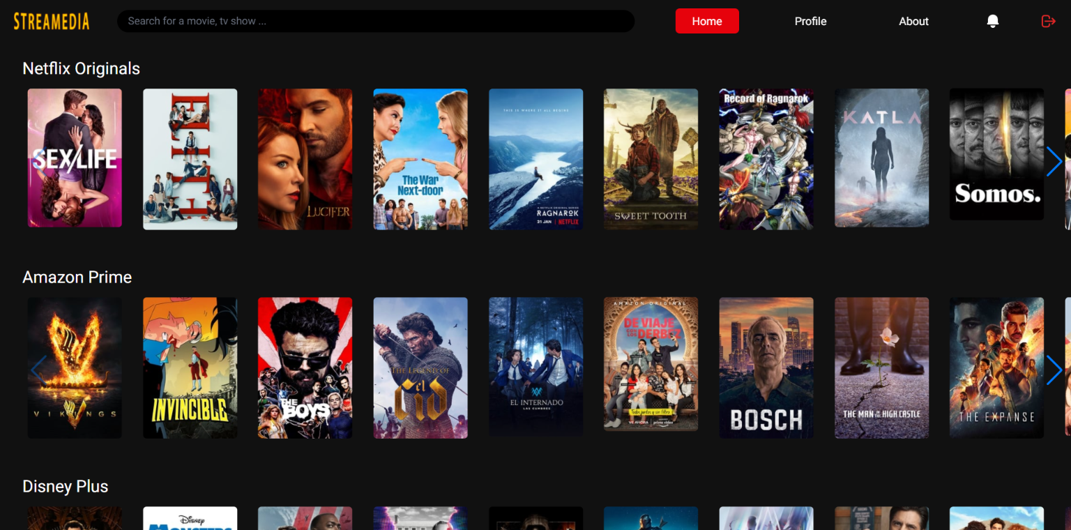
Task: Open the Netflix Ragnarok fjord poster
Action: pyautogui.click(x=536, y=158)
